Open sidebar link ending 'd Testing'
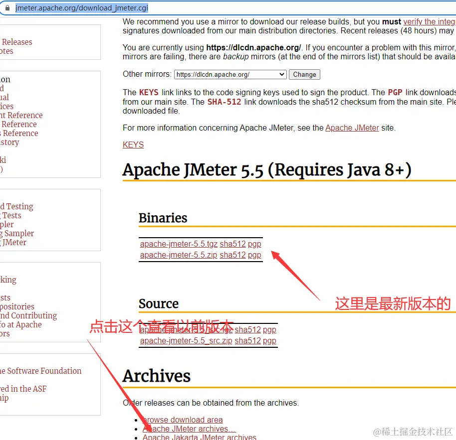The height and width of the screenshot is (440, 456). pos(16,206)
